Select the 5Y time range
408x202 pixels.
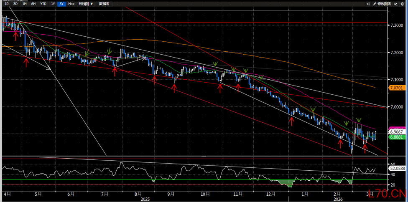point(61,3)
